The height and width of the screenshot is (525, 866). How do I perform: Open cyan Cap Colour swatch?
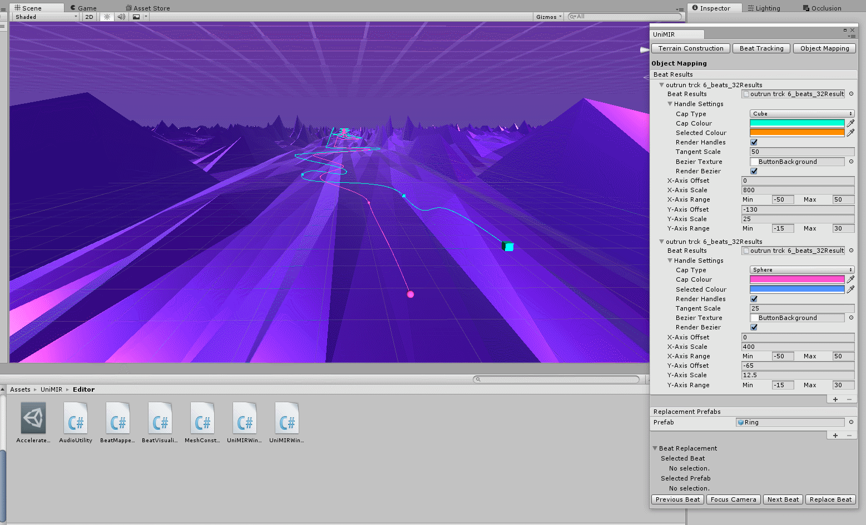797,123
